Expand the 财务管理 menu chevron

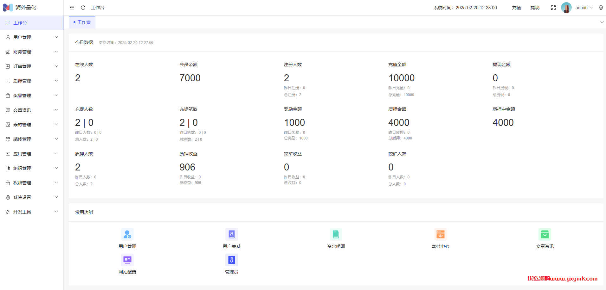(56, 52)
